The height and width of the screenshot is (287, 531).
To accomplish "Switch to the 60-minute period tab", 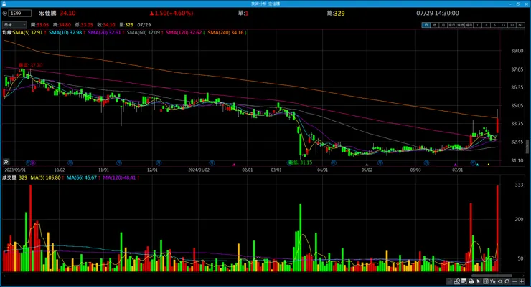I will 520,25.
